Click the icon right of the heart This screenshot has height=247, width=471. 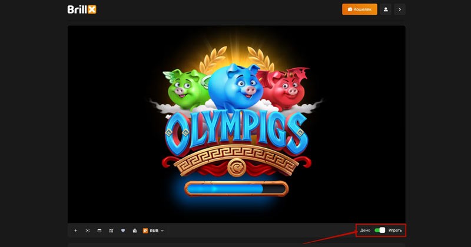coord(135,231)
